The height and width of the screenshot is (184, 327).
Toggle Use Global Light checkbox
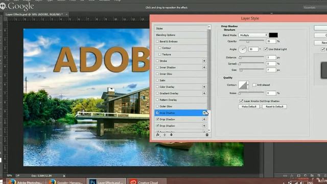tap(266, 49)
